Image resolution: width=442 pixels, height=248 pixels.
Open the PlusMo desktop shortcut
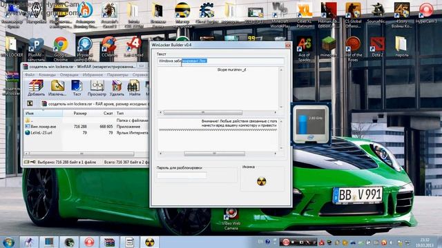point(36,49)
